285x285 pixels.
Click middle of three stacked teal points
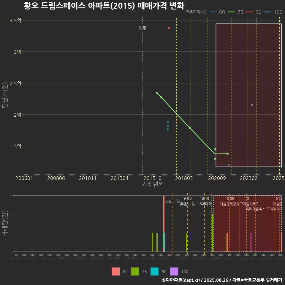click(x=168, y=126)
